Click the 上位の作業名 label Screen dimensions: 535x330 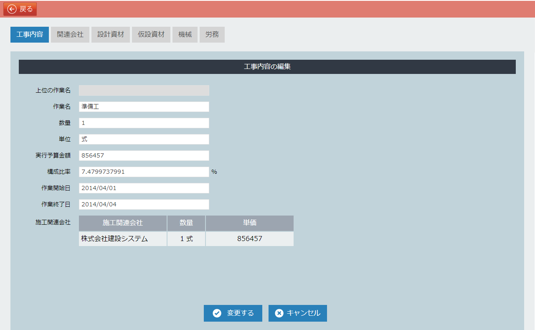[x=53, y=91]
